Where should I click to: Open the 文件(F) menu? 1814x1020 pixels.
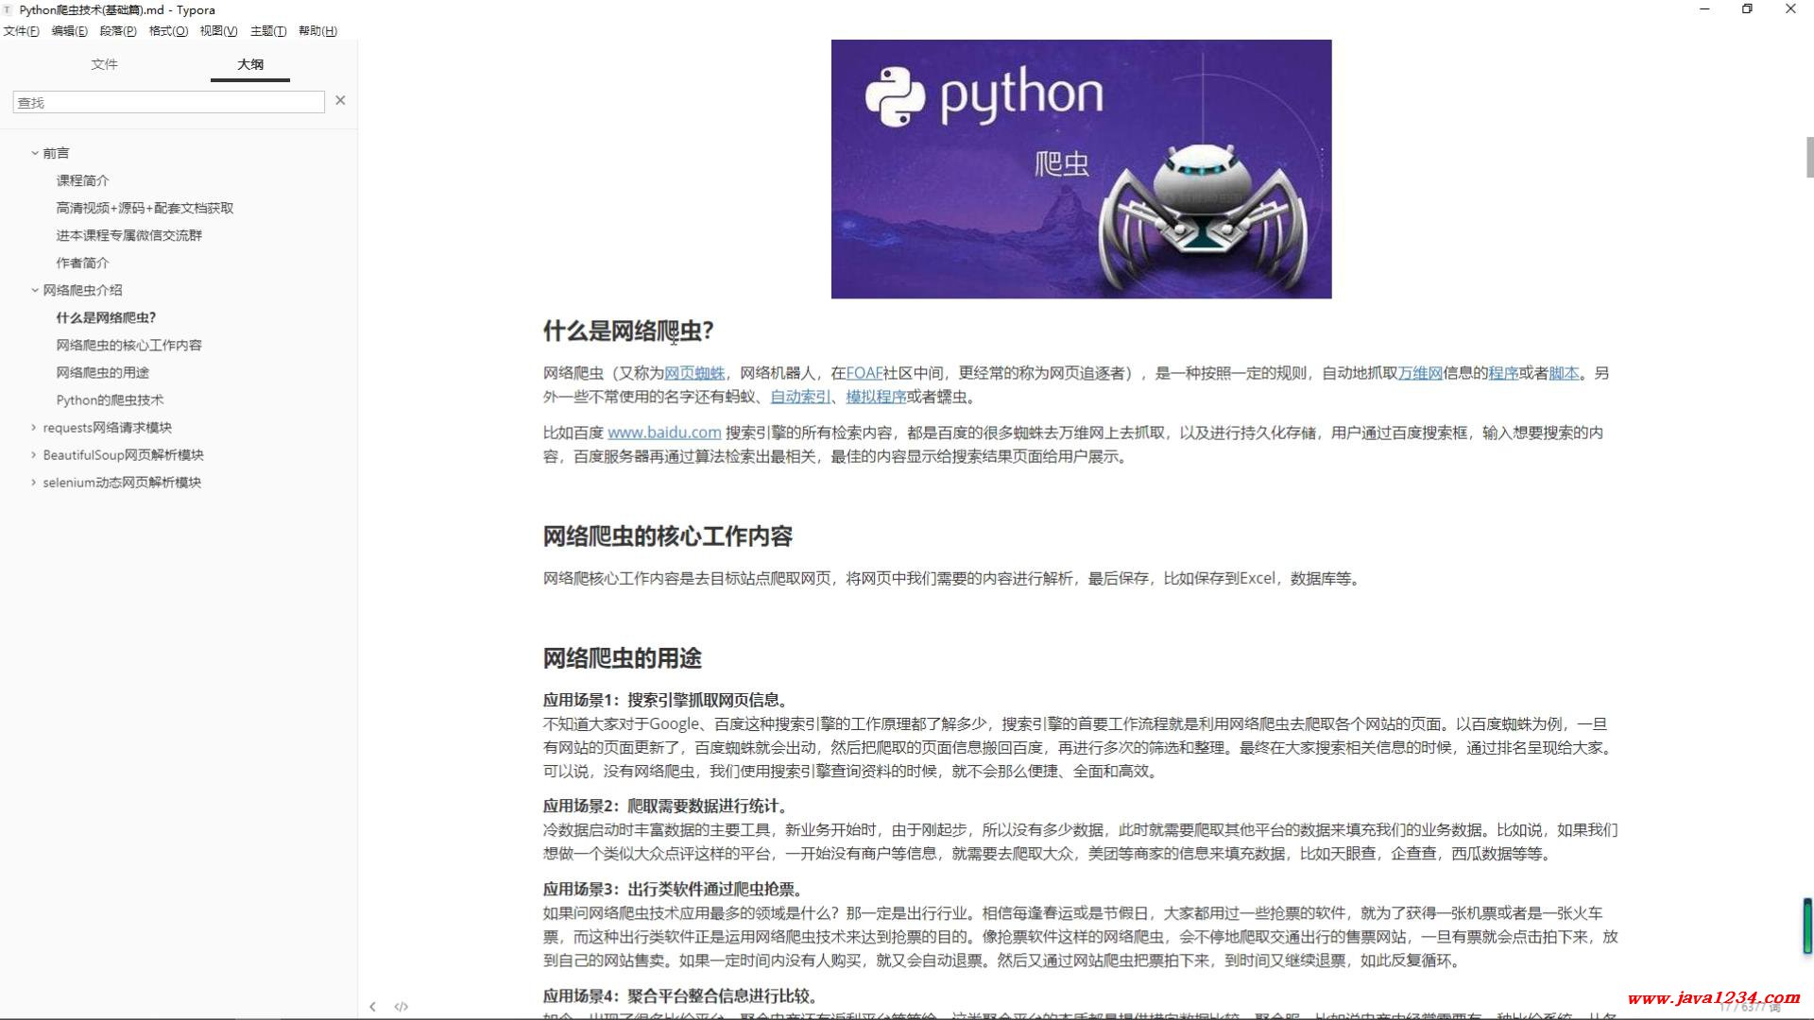(x=22, y=31)
